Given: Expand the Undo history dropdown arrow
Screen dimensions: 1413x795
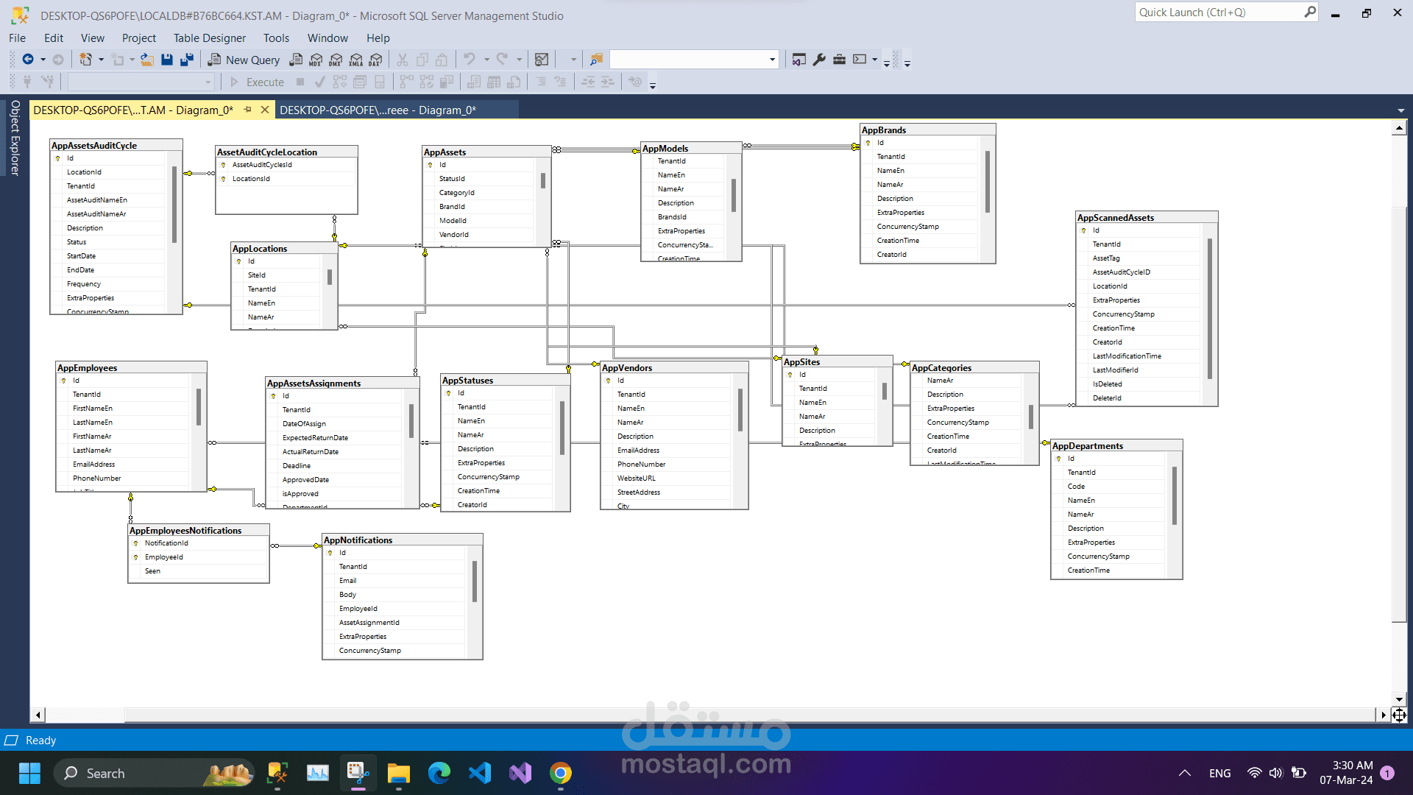Looking at the screenshot, I should pyautogui.click(x=486, y=60).
